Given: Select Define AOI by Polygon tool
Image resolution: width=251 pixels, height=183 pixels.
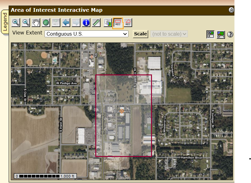Looking at the screenshot, I should tap(128, 23).
